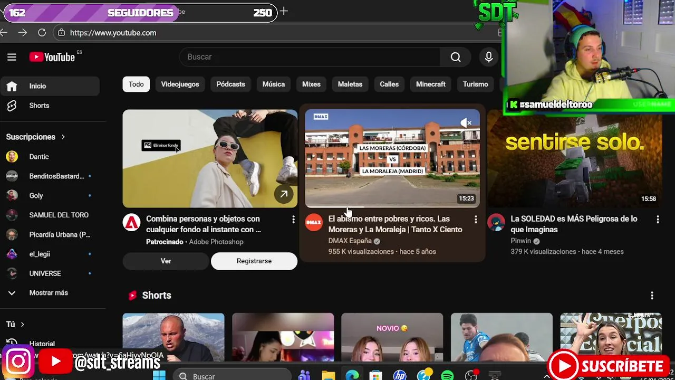The height and width of the screenshot is (380, 675).
Task: Open Spotify in the taskbar
Action: click(447, 376)
